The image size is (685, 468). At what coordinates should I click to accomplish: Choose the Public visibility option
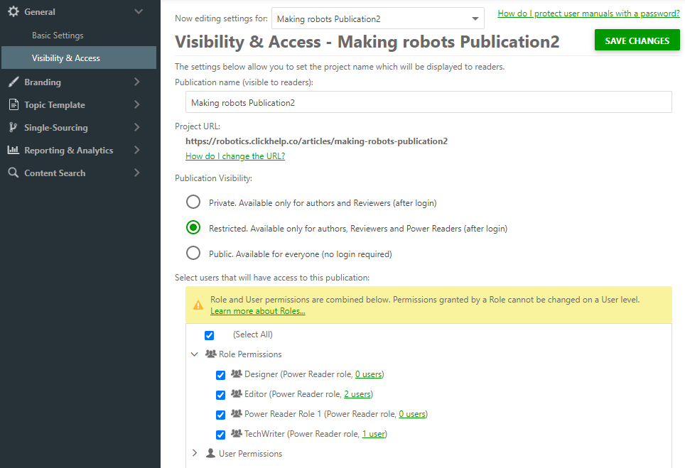(x=193, y=254)
